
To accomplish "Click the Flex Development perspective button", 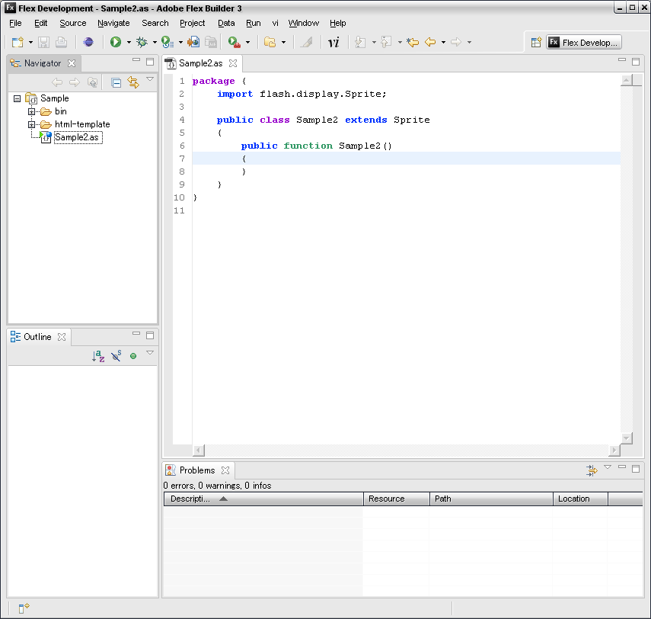I will click(584, 43).
